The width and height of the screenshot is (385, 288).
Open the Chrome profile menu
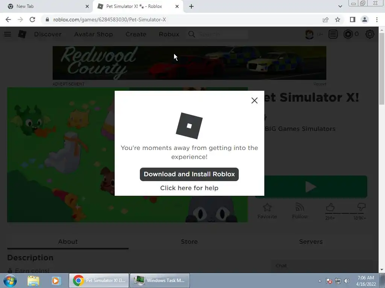point(365,19)
